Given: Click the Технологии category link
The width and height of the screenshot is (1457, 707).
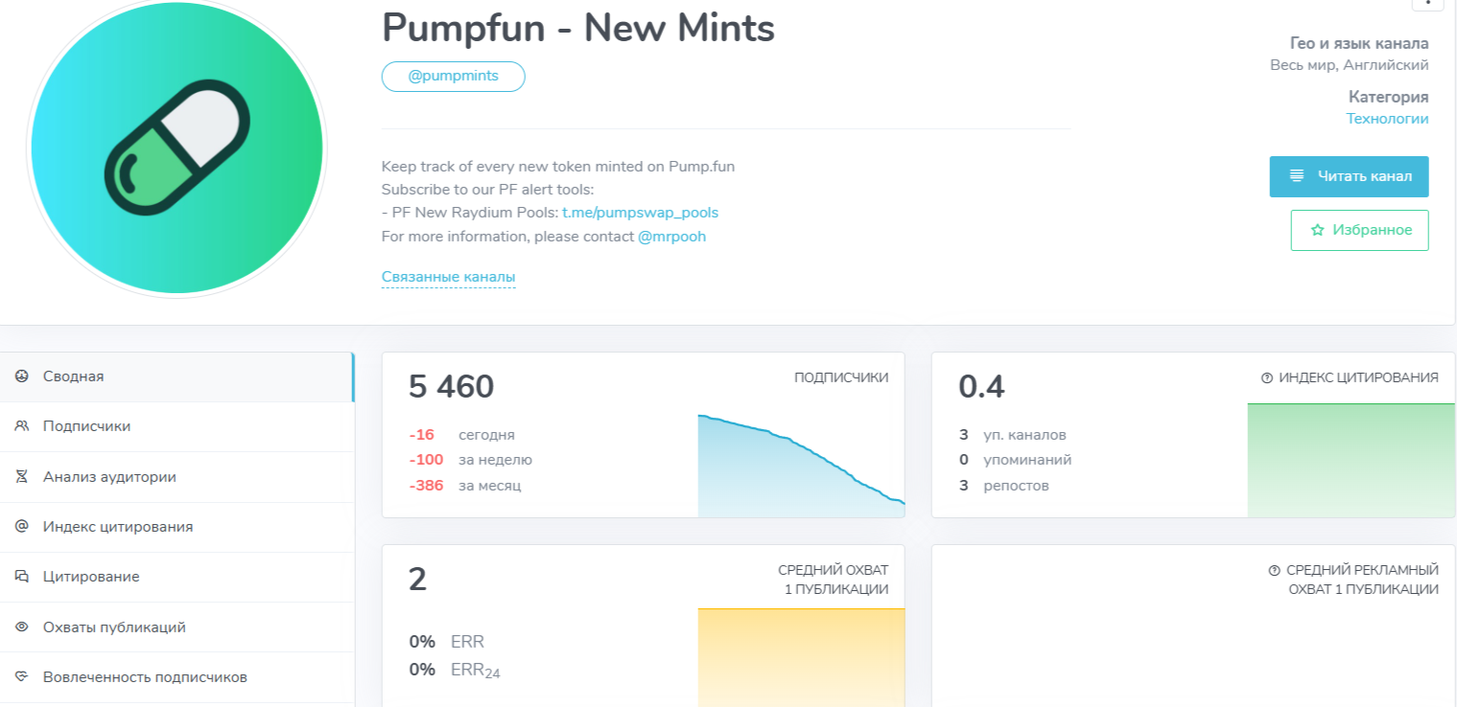Looking at the screenshot, I should 1387,119.
